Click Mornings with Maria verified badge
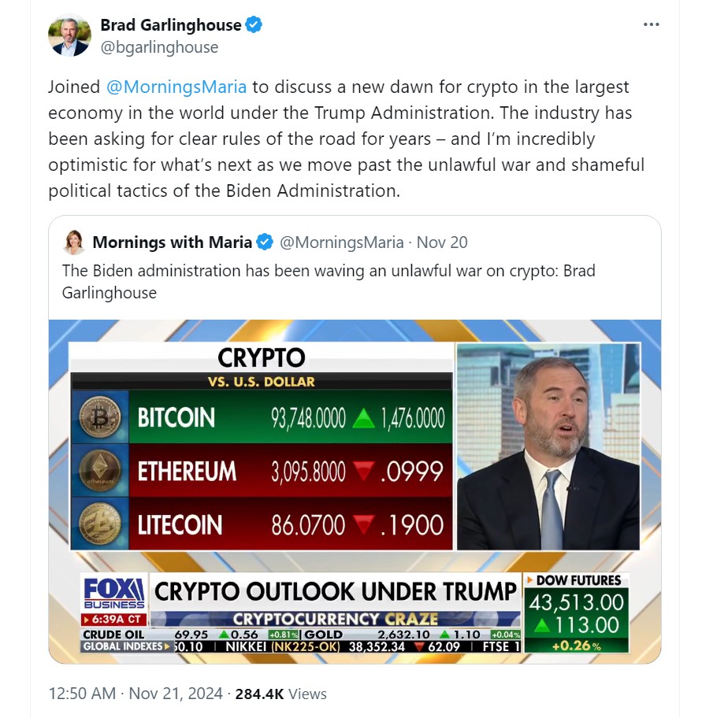Viewport: 702px width, 718px height. [x=265, y=242]
